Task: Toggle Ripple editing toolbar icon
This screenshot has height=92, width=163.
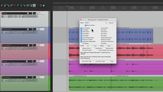Action: (31, 5)
